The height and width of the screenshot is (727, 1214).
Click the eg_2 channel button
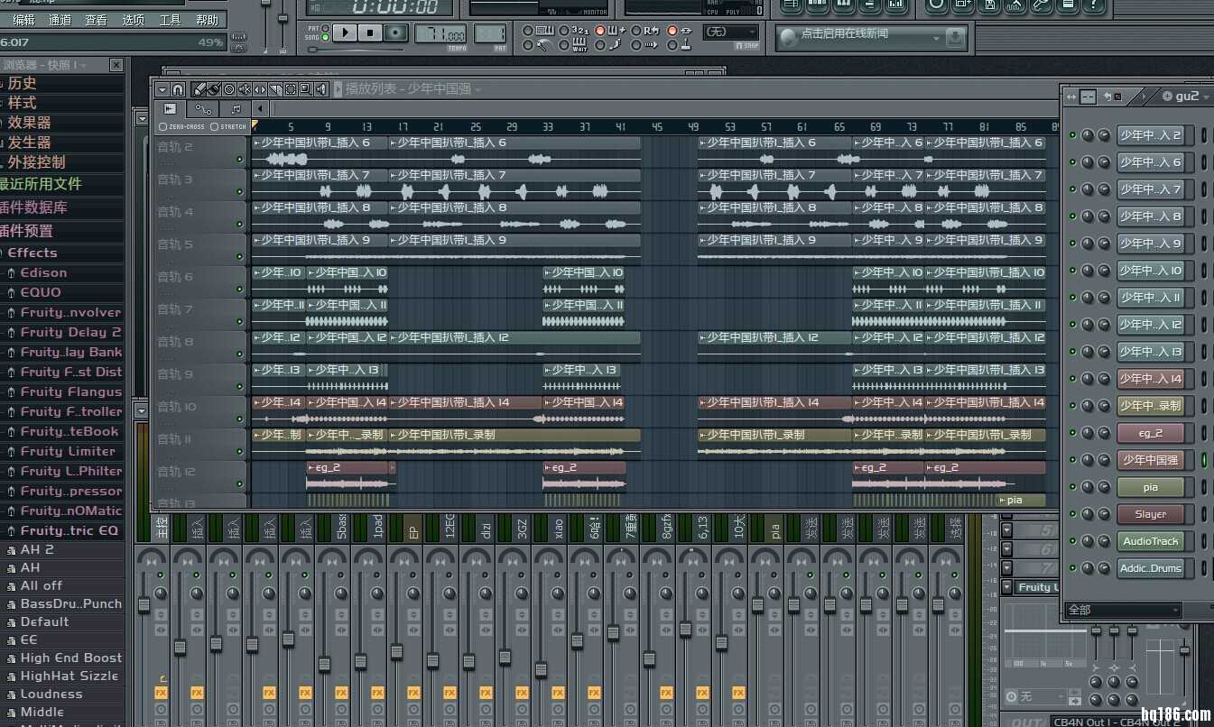pyautogui.click(x=1150, y=433)
